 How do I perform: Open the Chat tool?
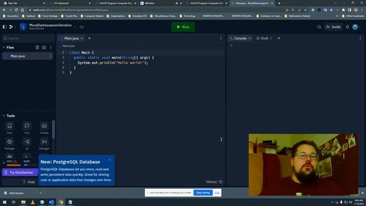pyautogui.click(x=27, y=128)
